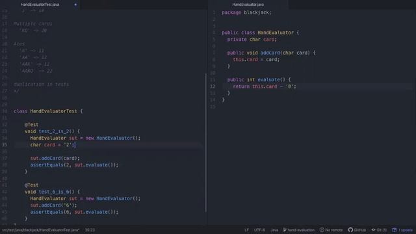416x234 pixels.
Task: Click the @Test annotation above test_6_is_6
Action: pyautogui.click(x=32, y=185)
